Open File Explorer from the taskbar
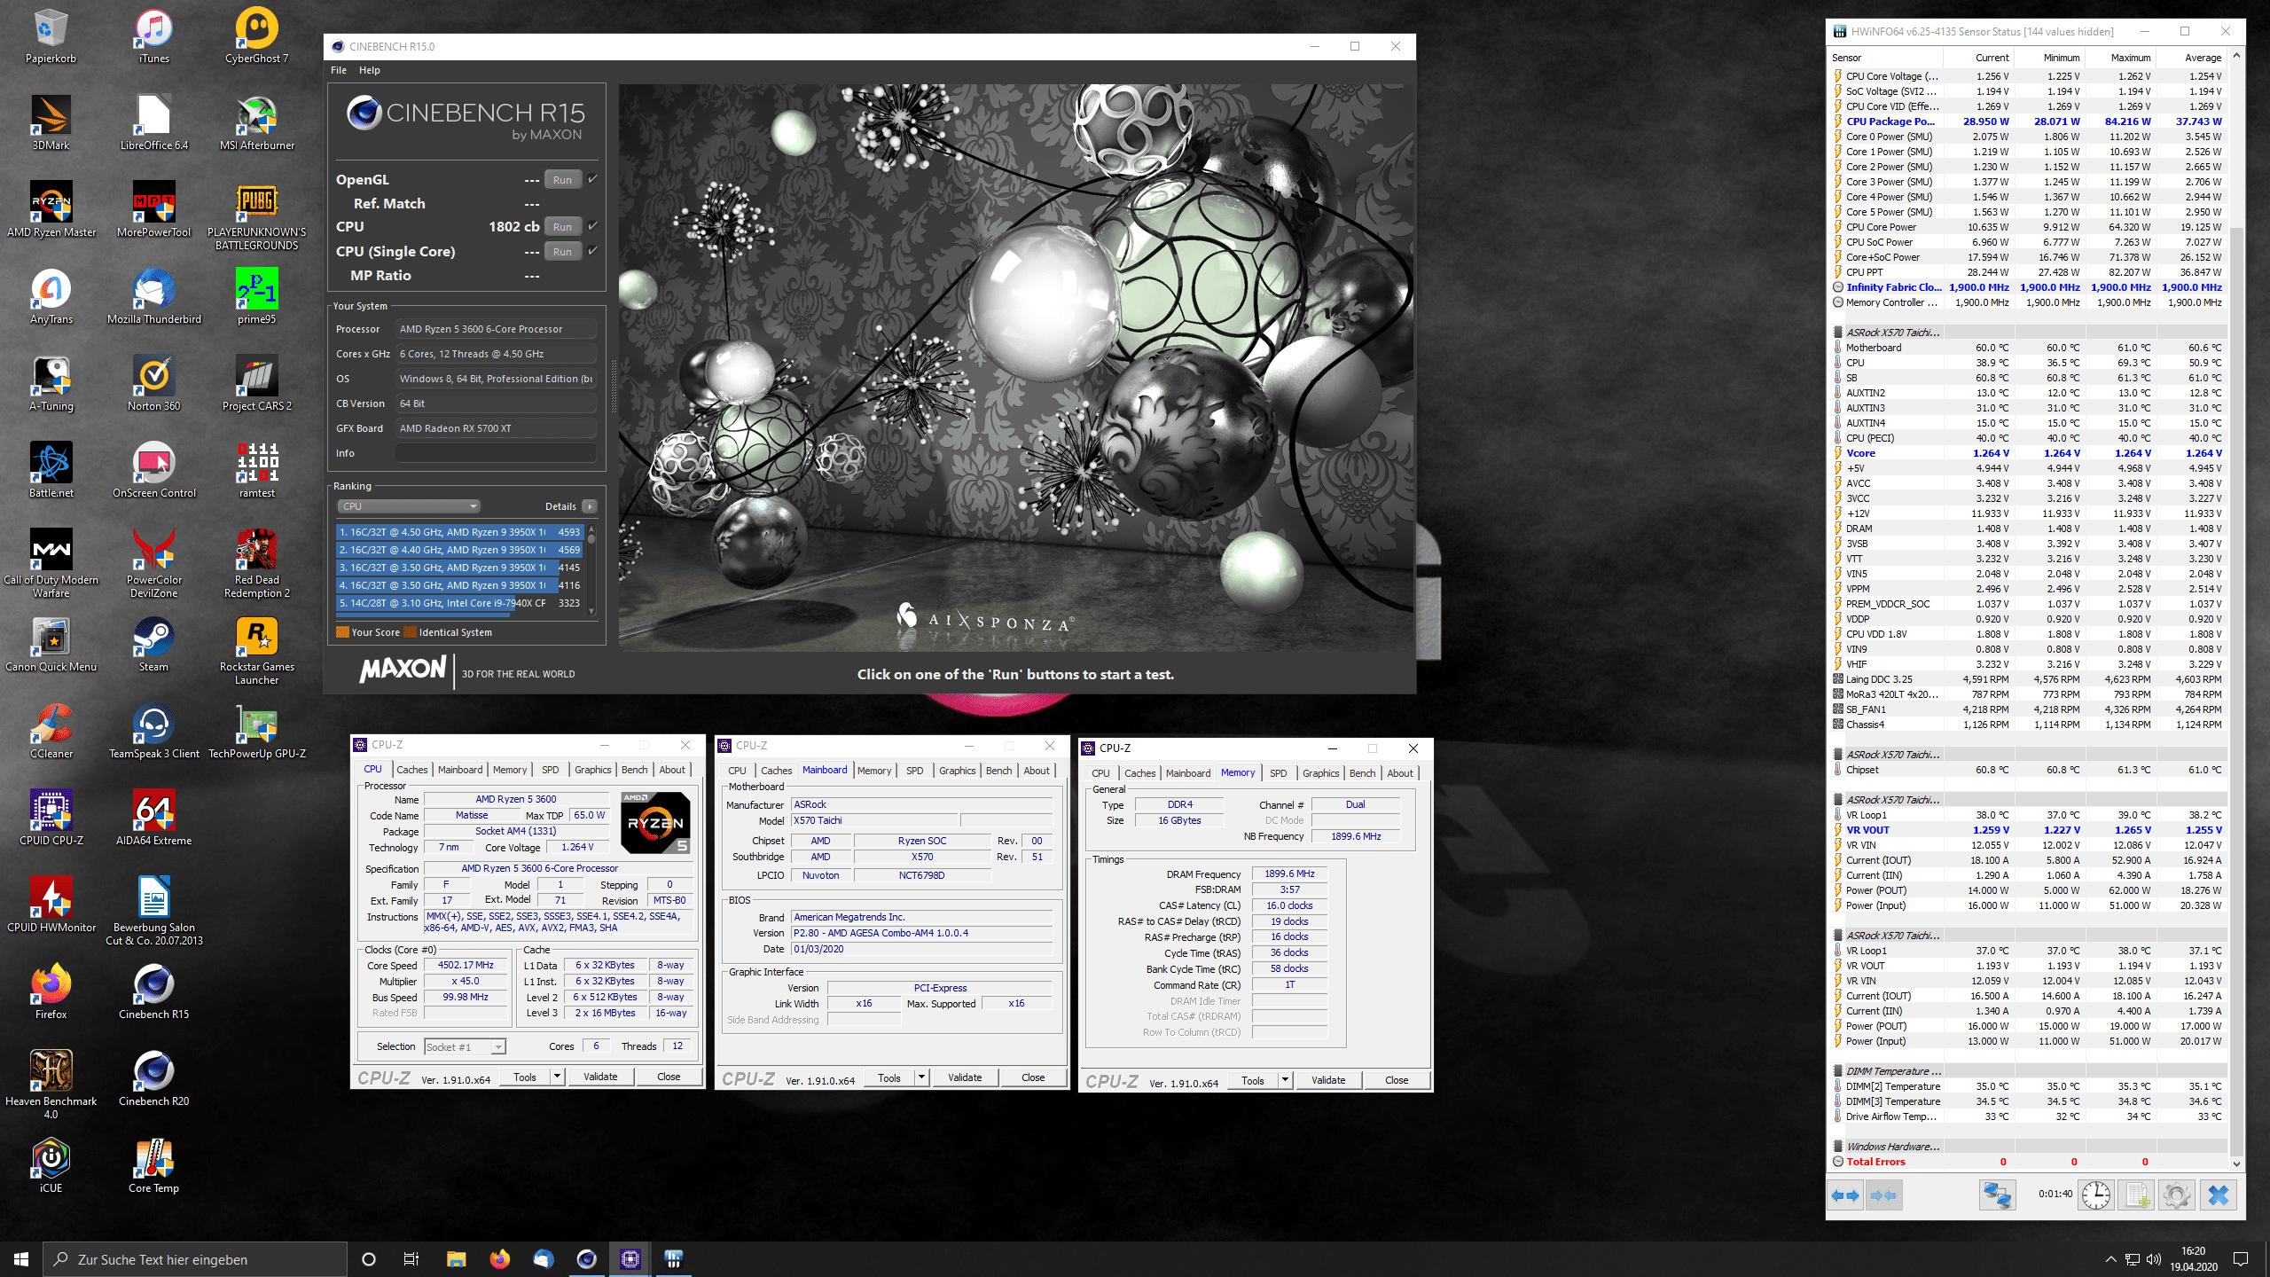 click(x=456, y=1259)
